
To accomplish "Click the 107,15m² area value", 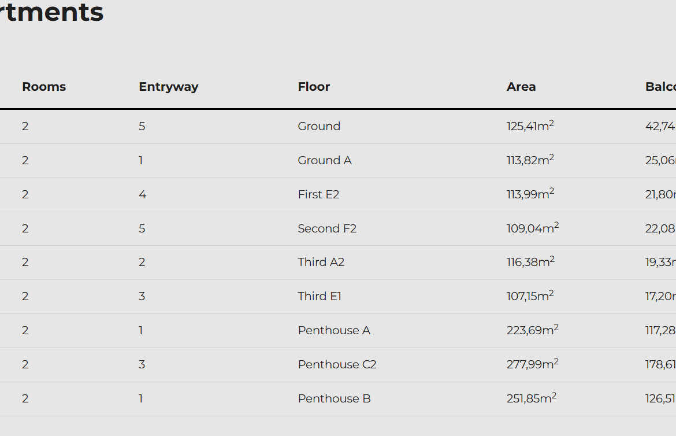I will pyautogui.click(x=530, y=296).
